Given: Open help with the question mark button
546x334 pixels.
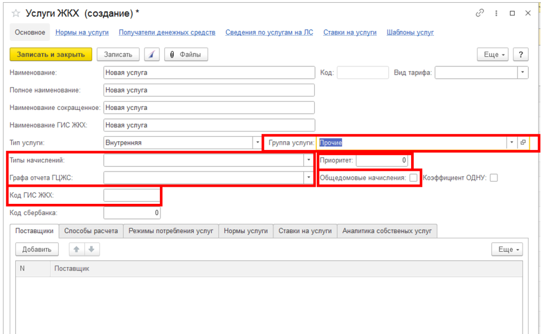Looking at the screenshot, I should click(x=520, y=54).
